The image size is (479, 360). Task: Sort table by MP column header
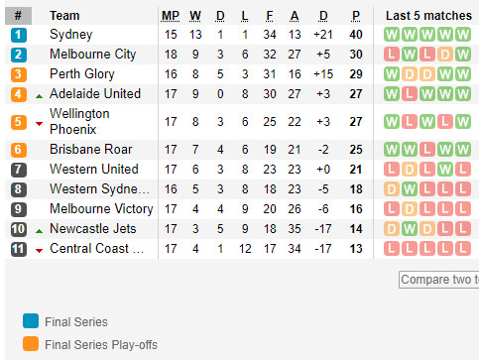(171, 16)
